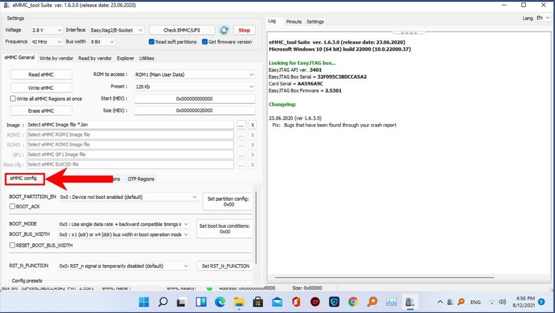
Task: Open the Preset 128 Kb dropdown
Action: [195, 86]
